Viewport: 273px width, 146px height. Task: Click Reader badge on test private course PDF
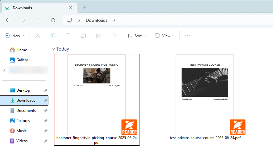coord(238,127)
